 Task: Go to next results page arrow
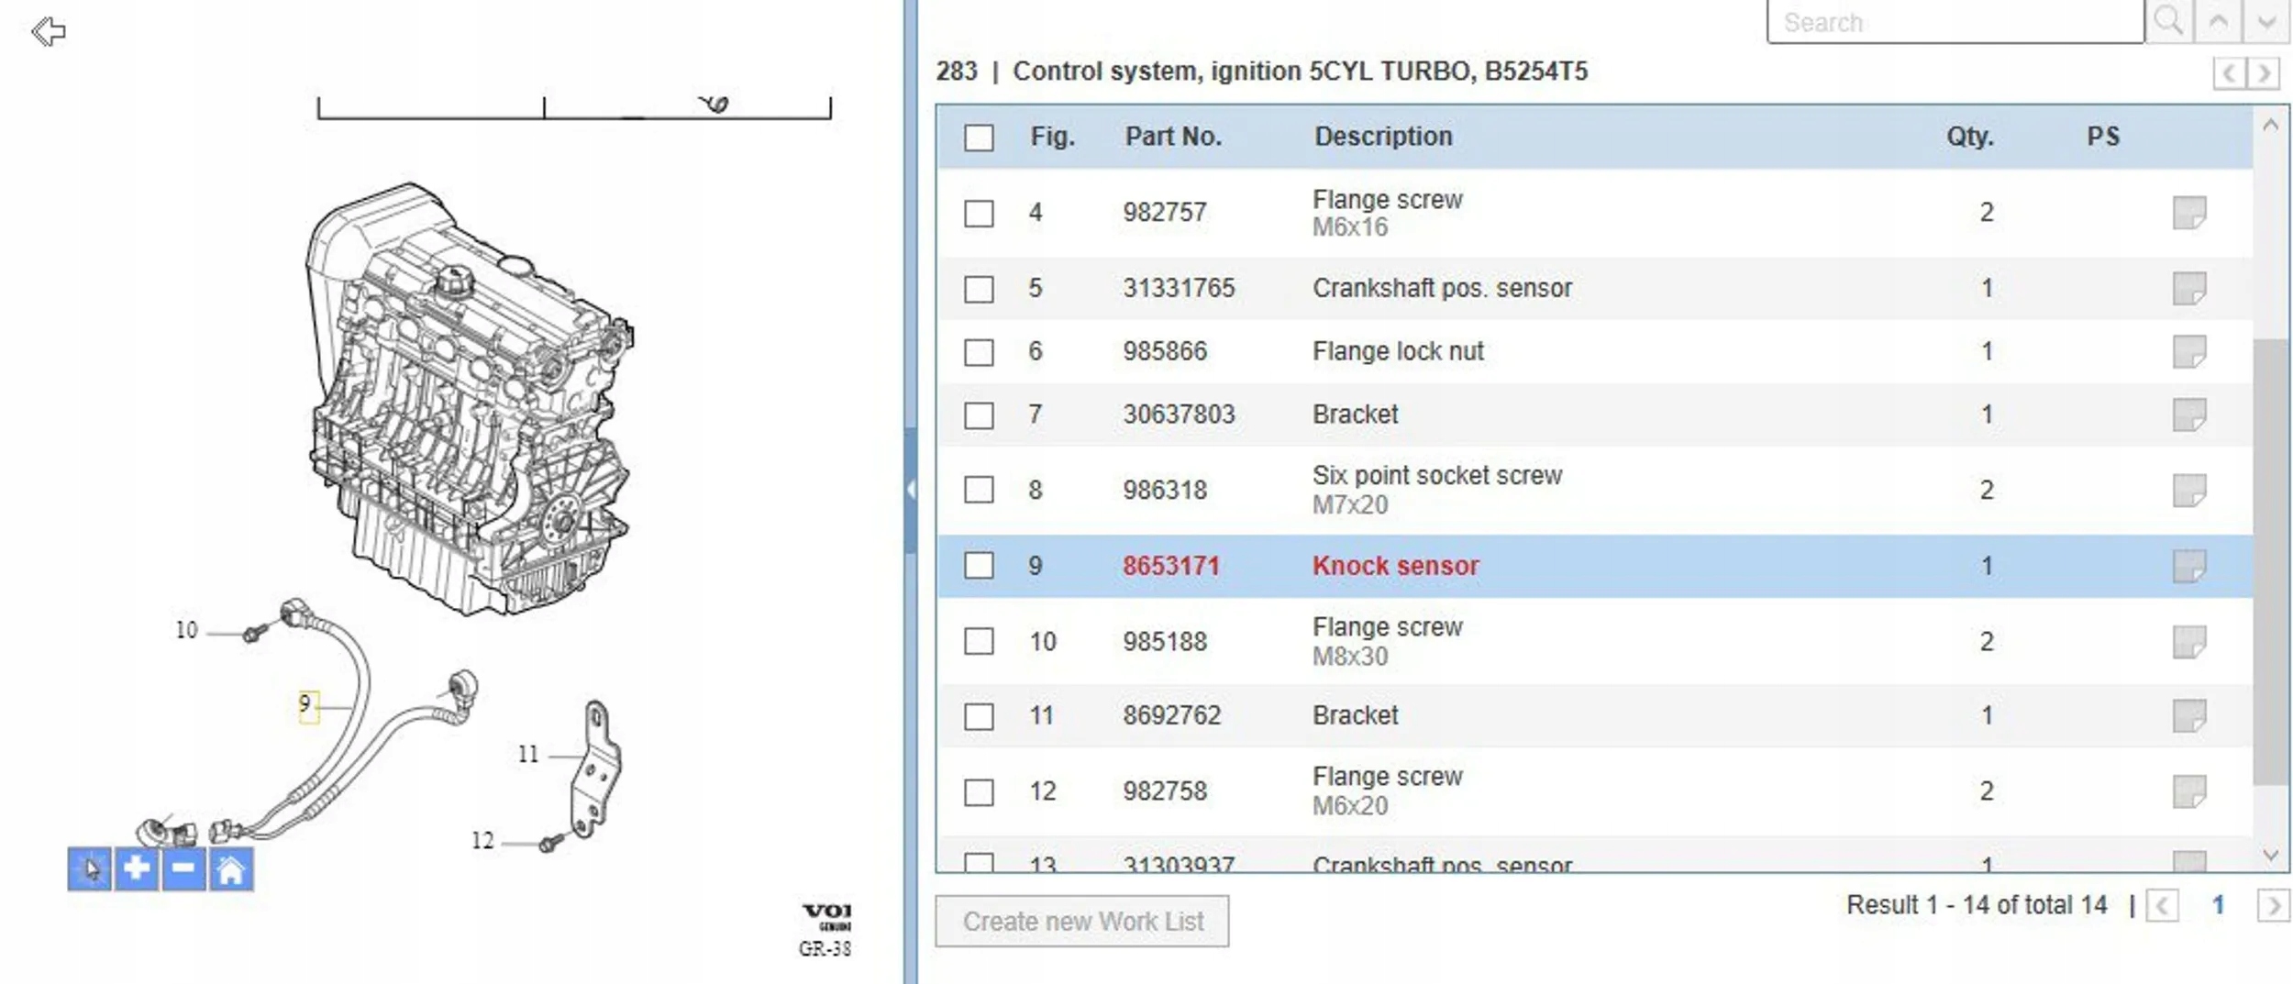point(2273,906)
